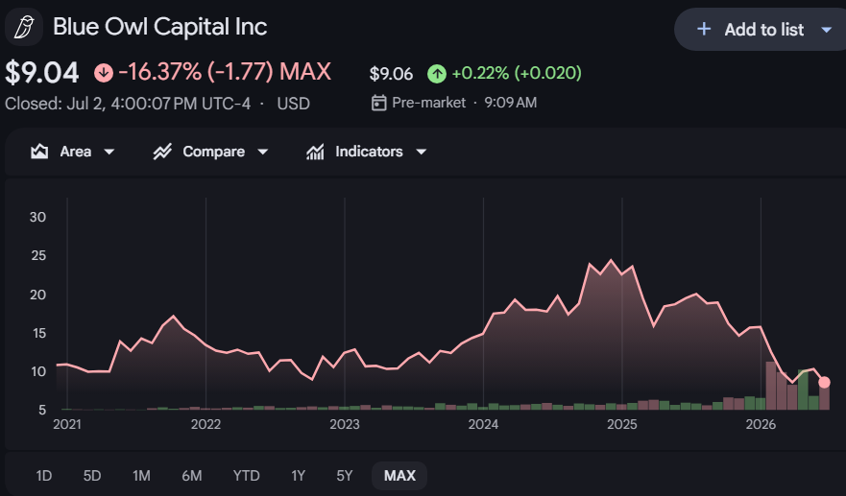Select the 5Y time range
Image resolution: width=846 pixels, height=496 pixels.
(x=344, y=476)
